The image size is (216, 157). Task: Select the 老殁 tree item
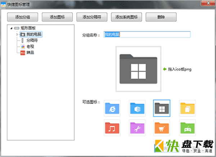[30, 47]
